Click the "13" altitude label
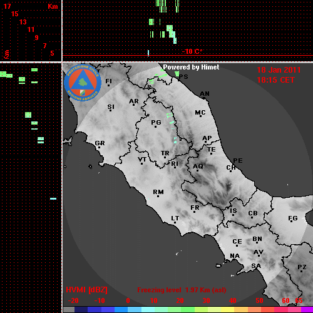Viewport: 313px width, 313px height. point(23,22)
